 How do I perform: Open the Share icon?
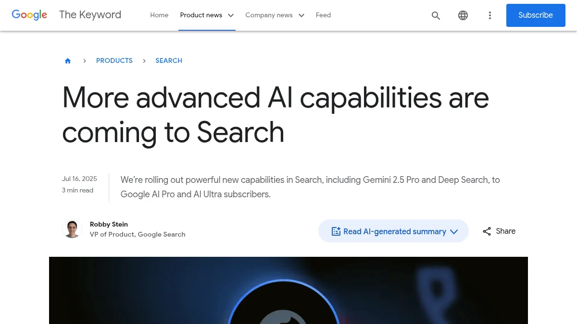487,231
